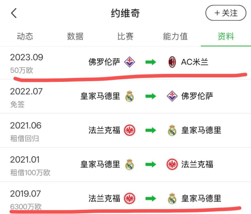Click Frankfurt crest in 2021.06 row
This screenshot has width=251, height=214.
pos(130,131)
